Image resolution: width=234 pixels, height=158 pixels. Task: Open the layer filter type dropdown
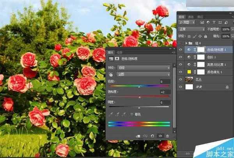(187, 22)
